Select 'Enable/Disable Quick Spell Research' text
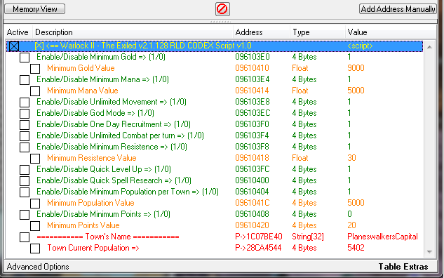The image size is (444, 278). 114,180
